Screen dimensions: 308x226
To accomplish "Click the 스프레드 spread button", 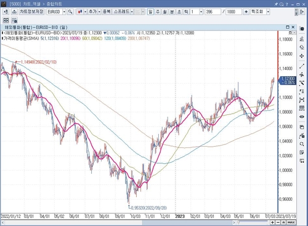I will pyautogui.click(x=121, y=12).
